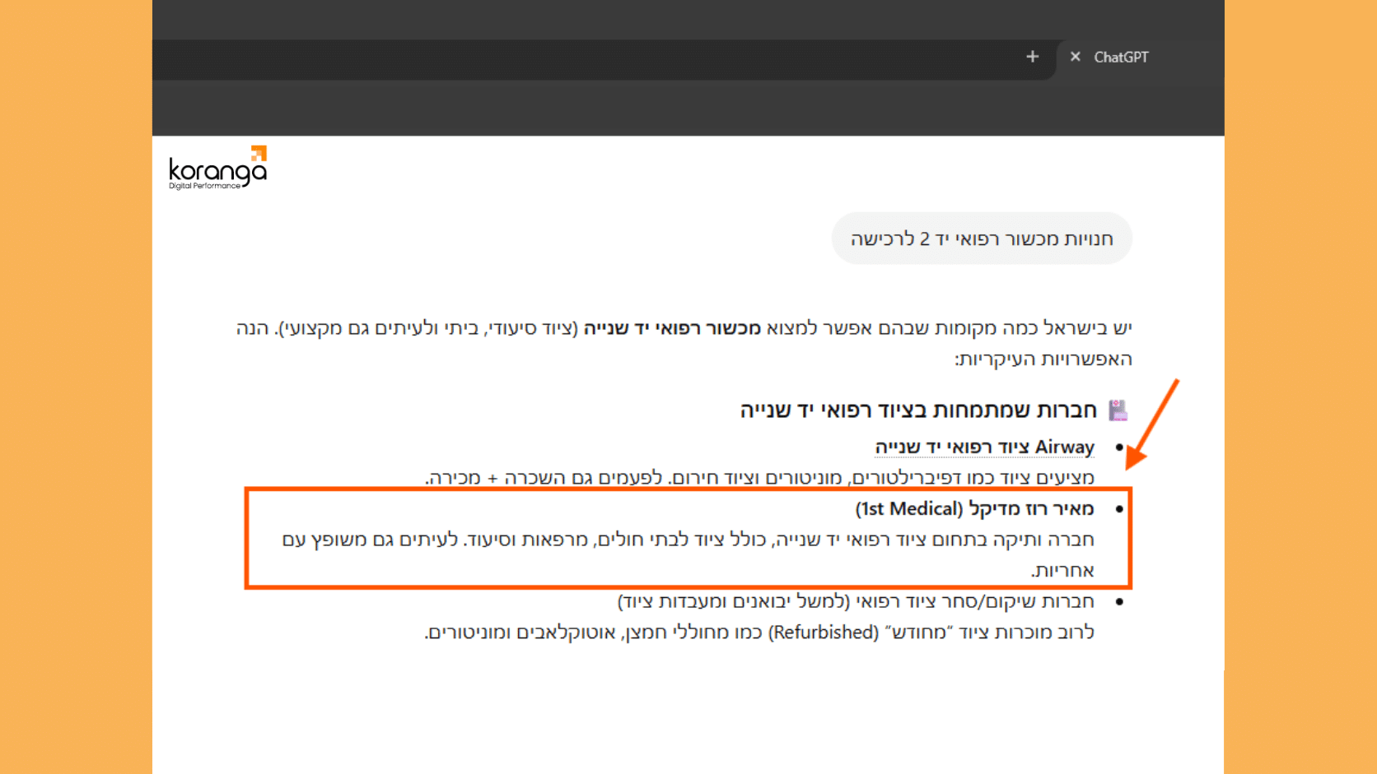This screenshot has height=774, width=1377.
Task: Click the word אחריות ending the 1st Medical text
Action: click(x=1062, y=571)
